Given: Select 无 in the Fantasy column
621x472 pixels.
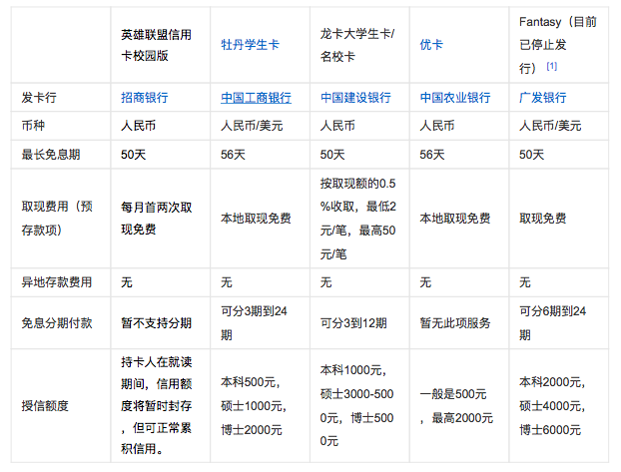Looking at the screenshot, I should click(525, 282).
